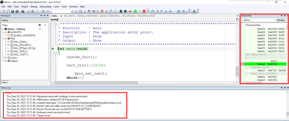Click the Memory button in Disassembly

(281, 20)
